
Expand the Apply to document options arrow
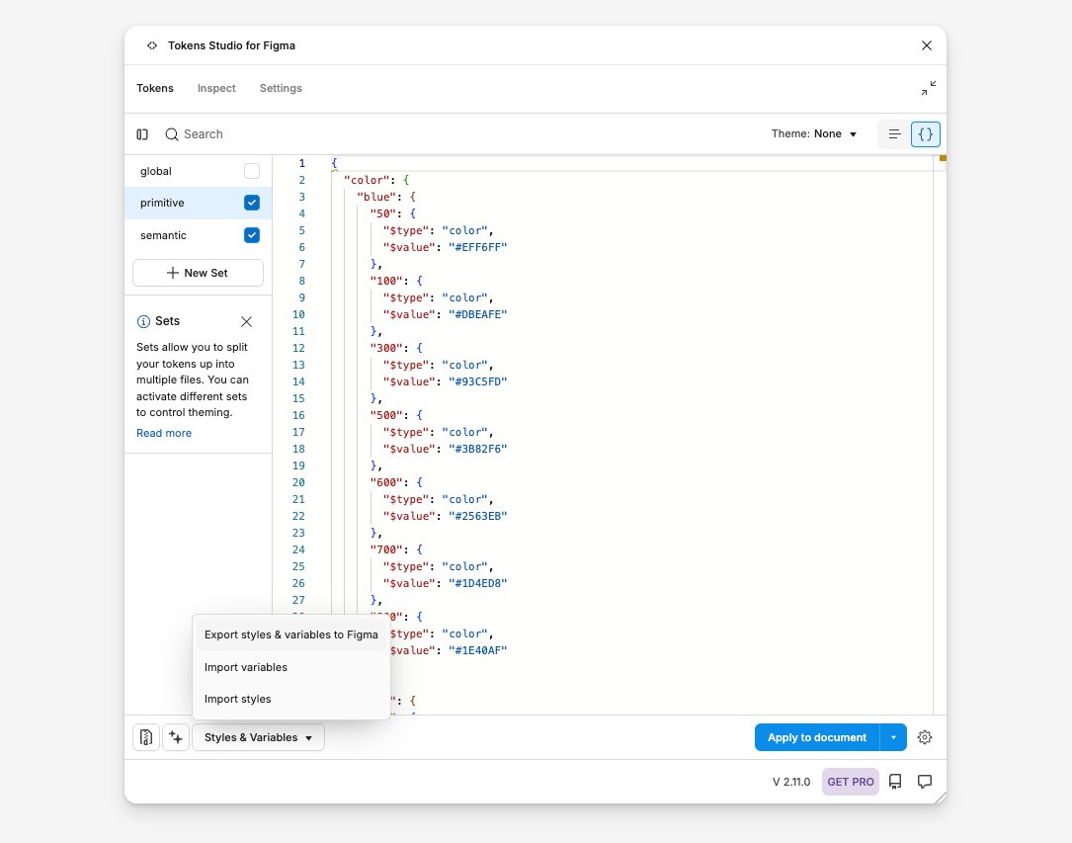tap(893, 737)
